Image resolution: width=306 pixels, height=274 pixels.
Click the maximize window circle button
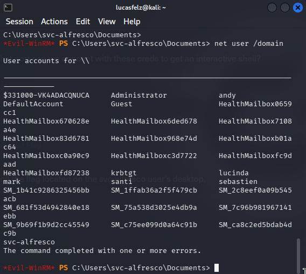tap(285, 8)
